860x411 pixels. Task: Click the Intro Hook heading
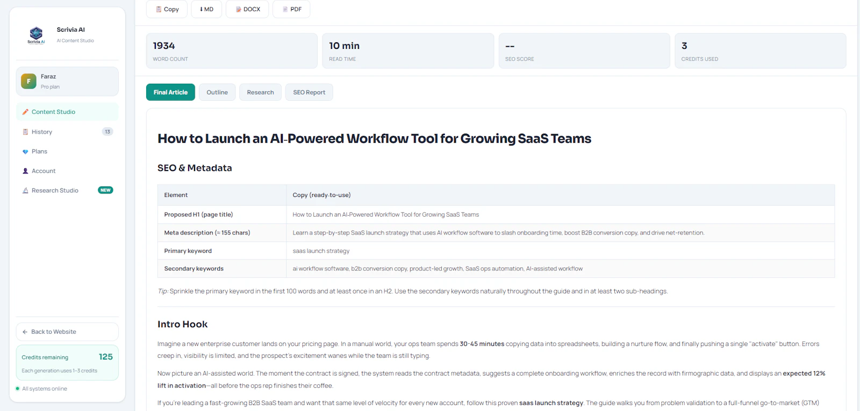(x=182, y=324)
